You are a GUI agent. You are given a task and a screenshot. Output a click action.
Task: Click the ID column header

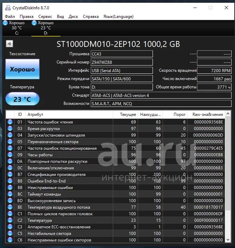click(x=20, y=115)
